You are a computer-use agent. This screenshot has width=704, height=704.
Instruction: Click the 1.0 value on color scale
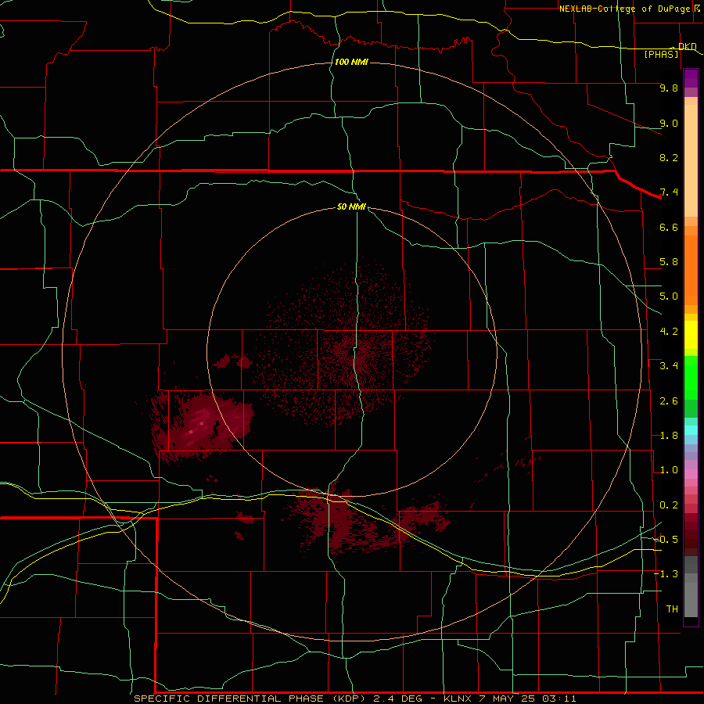669,470
